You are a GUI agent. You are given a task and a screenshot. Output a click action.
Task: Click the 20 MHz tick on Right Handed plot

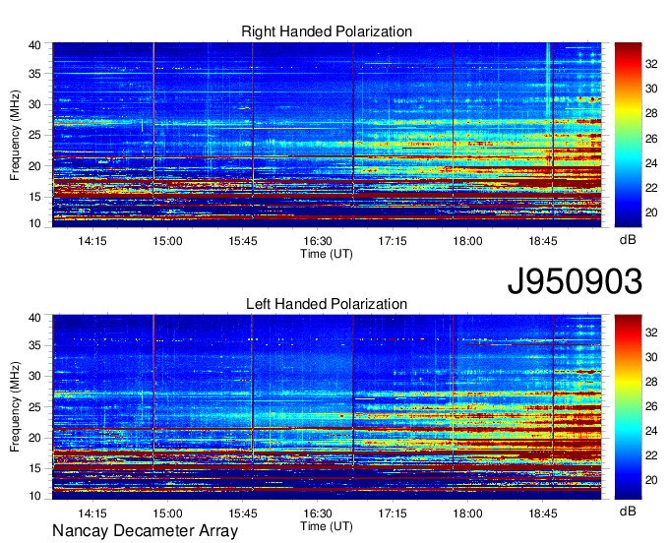(34, 166)
